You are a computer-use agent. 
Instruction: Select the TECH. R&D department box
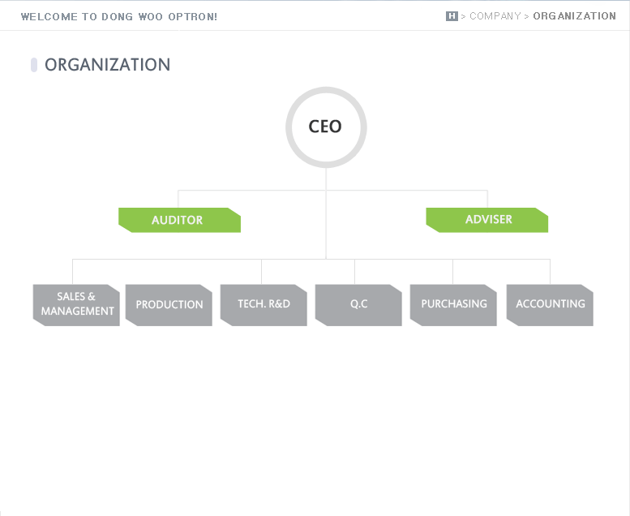click(x=264, y=305)
